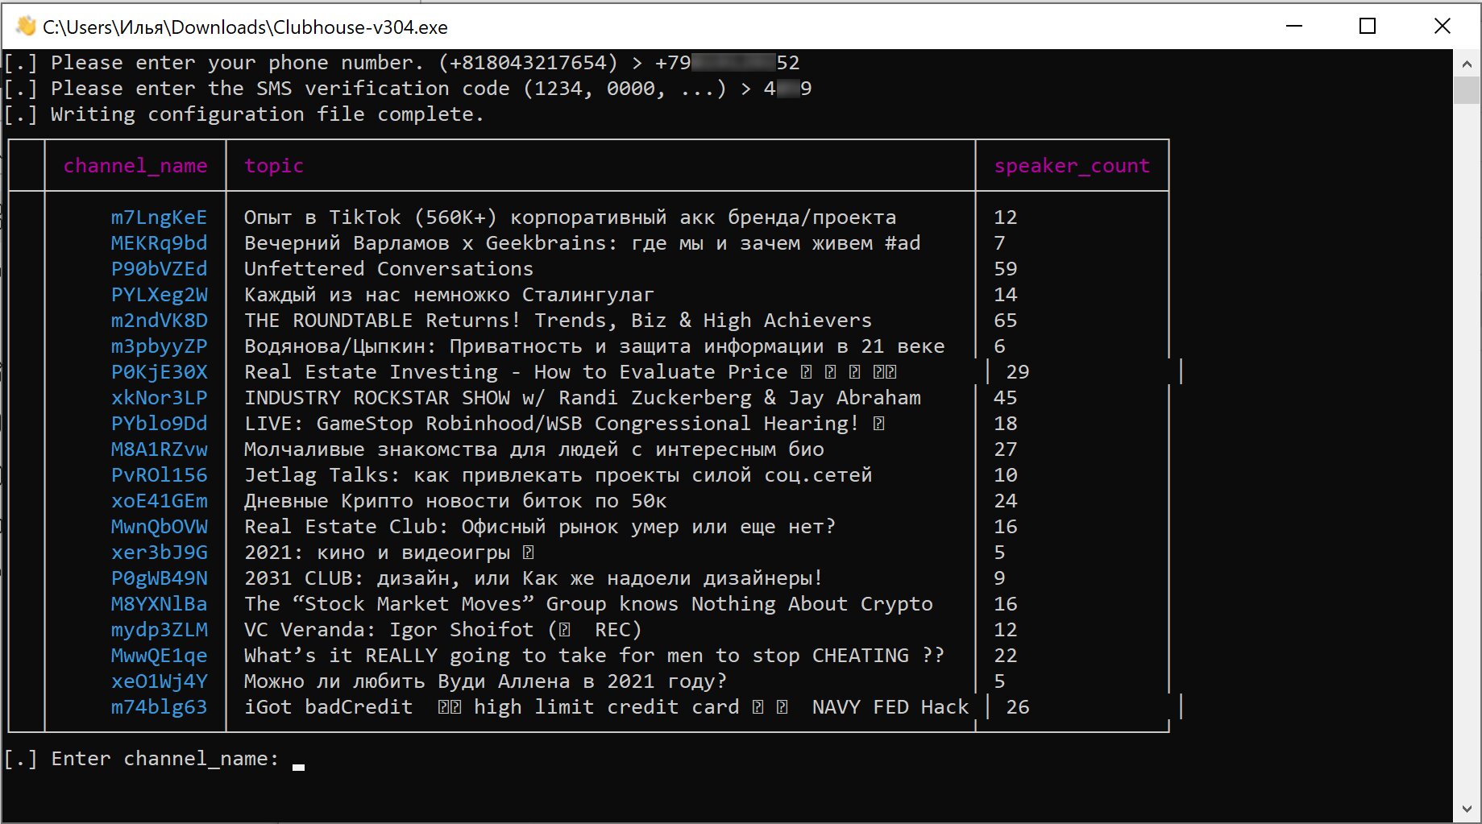Click topic 'Jetlag Talks' row
Image resolution: width=1482 pixels, height=824 pixels.
(558, 475)
